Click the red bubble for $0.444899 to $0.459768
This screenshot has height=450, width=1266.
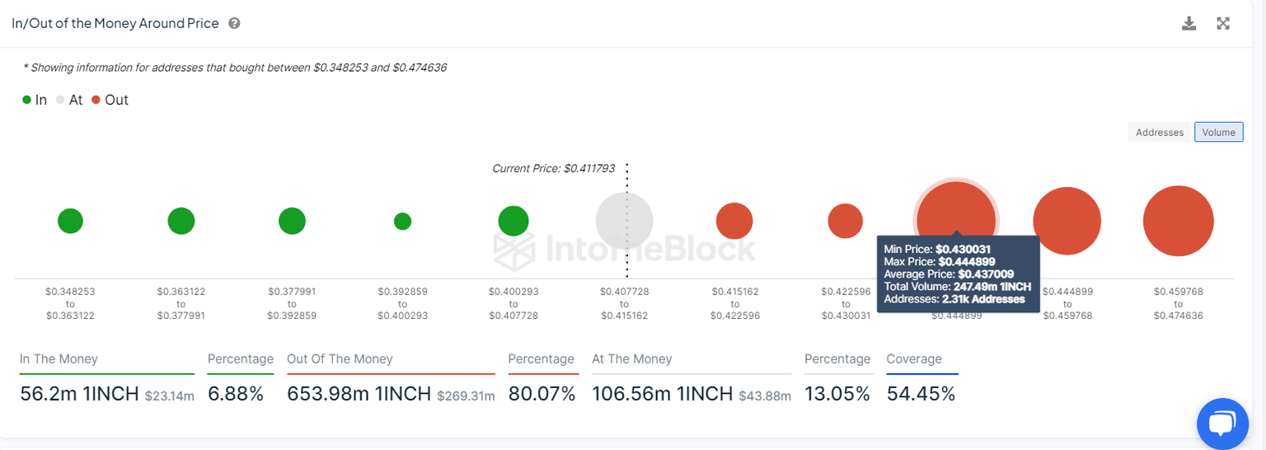pos(1067,221)
